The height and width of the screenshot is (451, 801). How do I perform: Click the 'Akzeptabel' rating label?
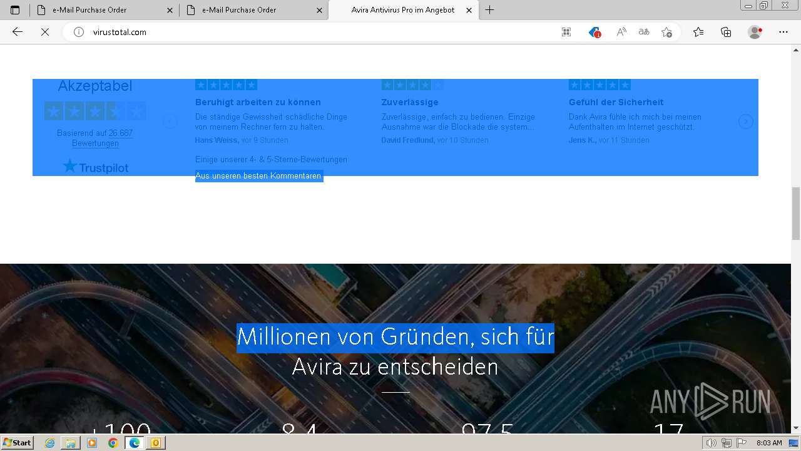tap(95, 86)
